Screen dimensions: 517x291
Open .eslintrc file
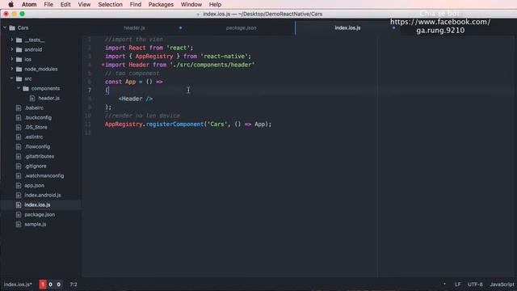34,137
